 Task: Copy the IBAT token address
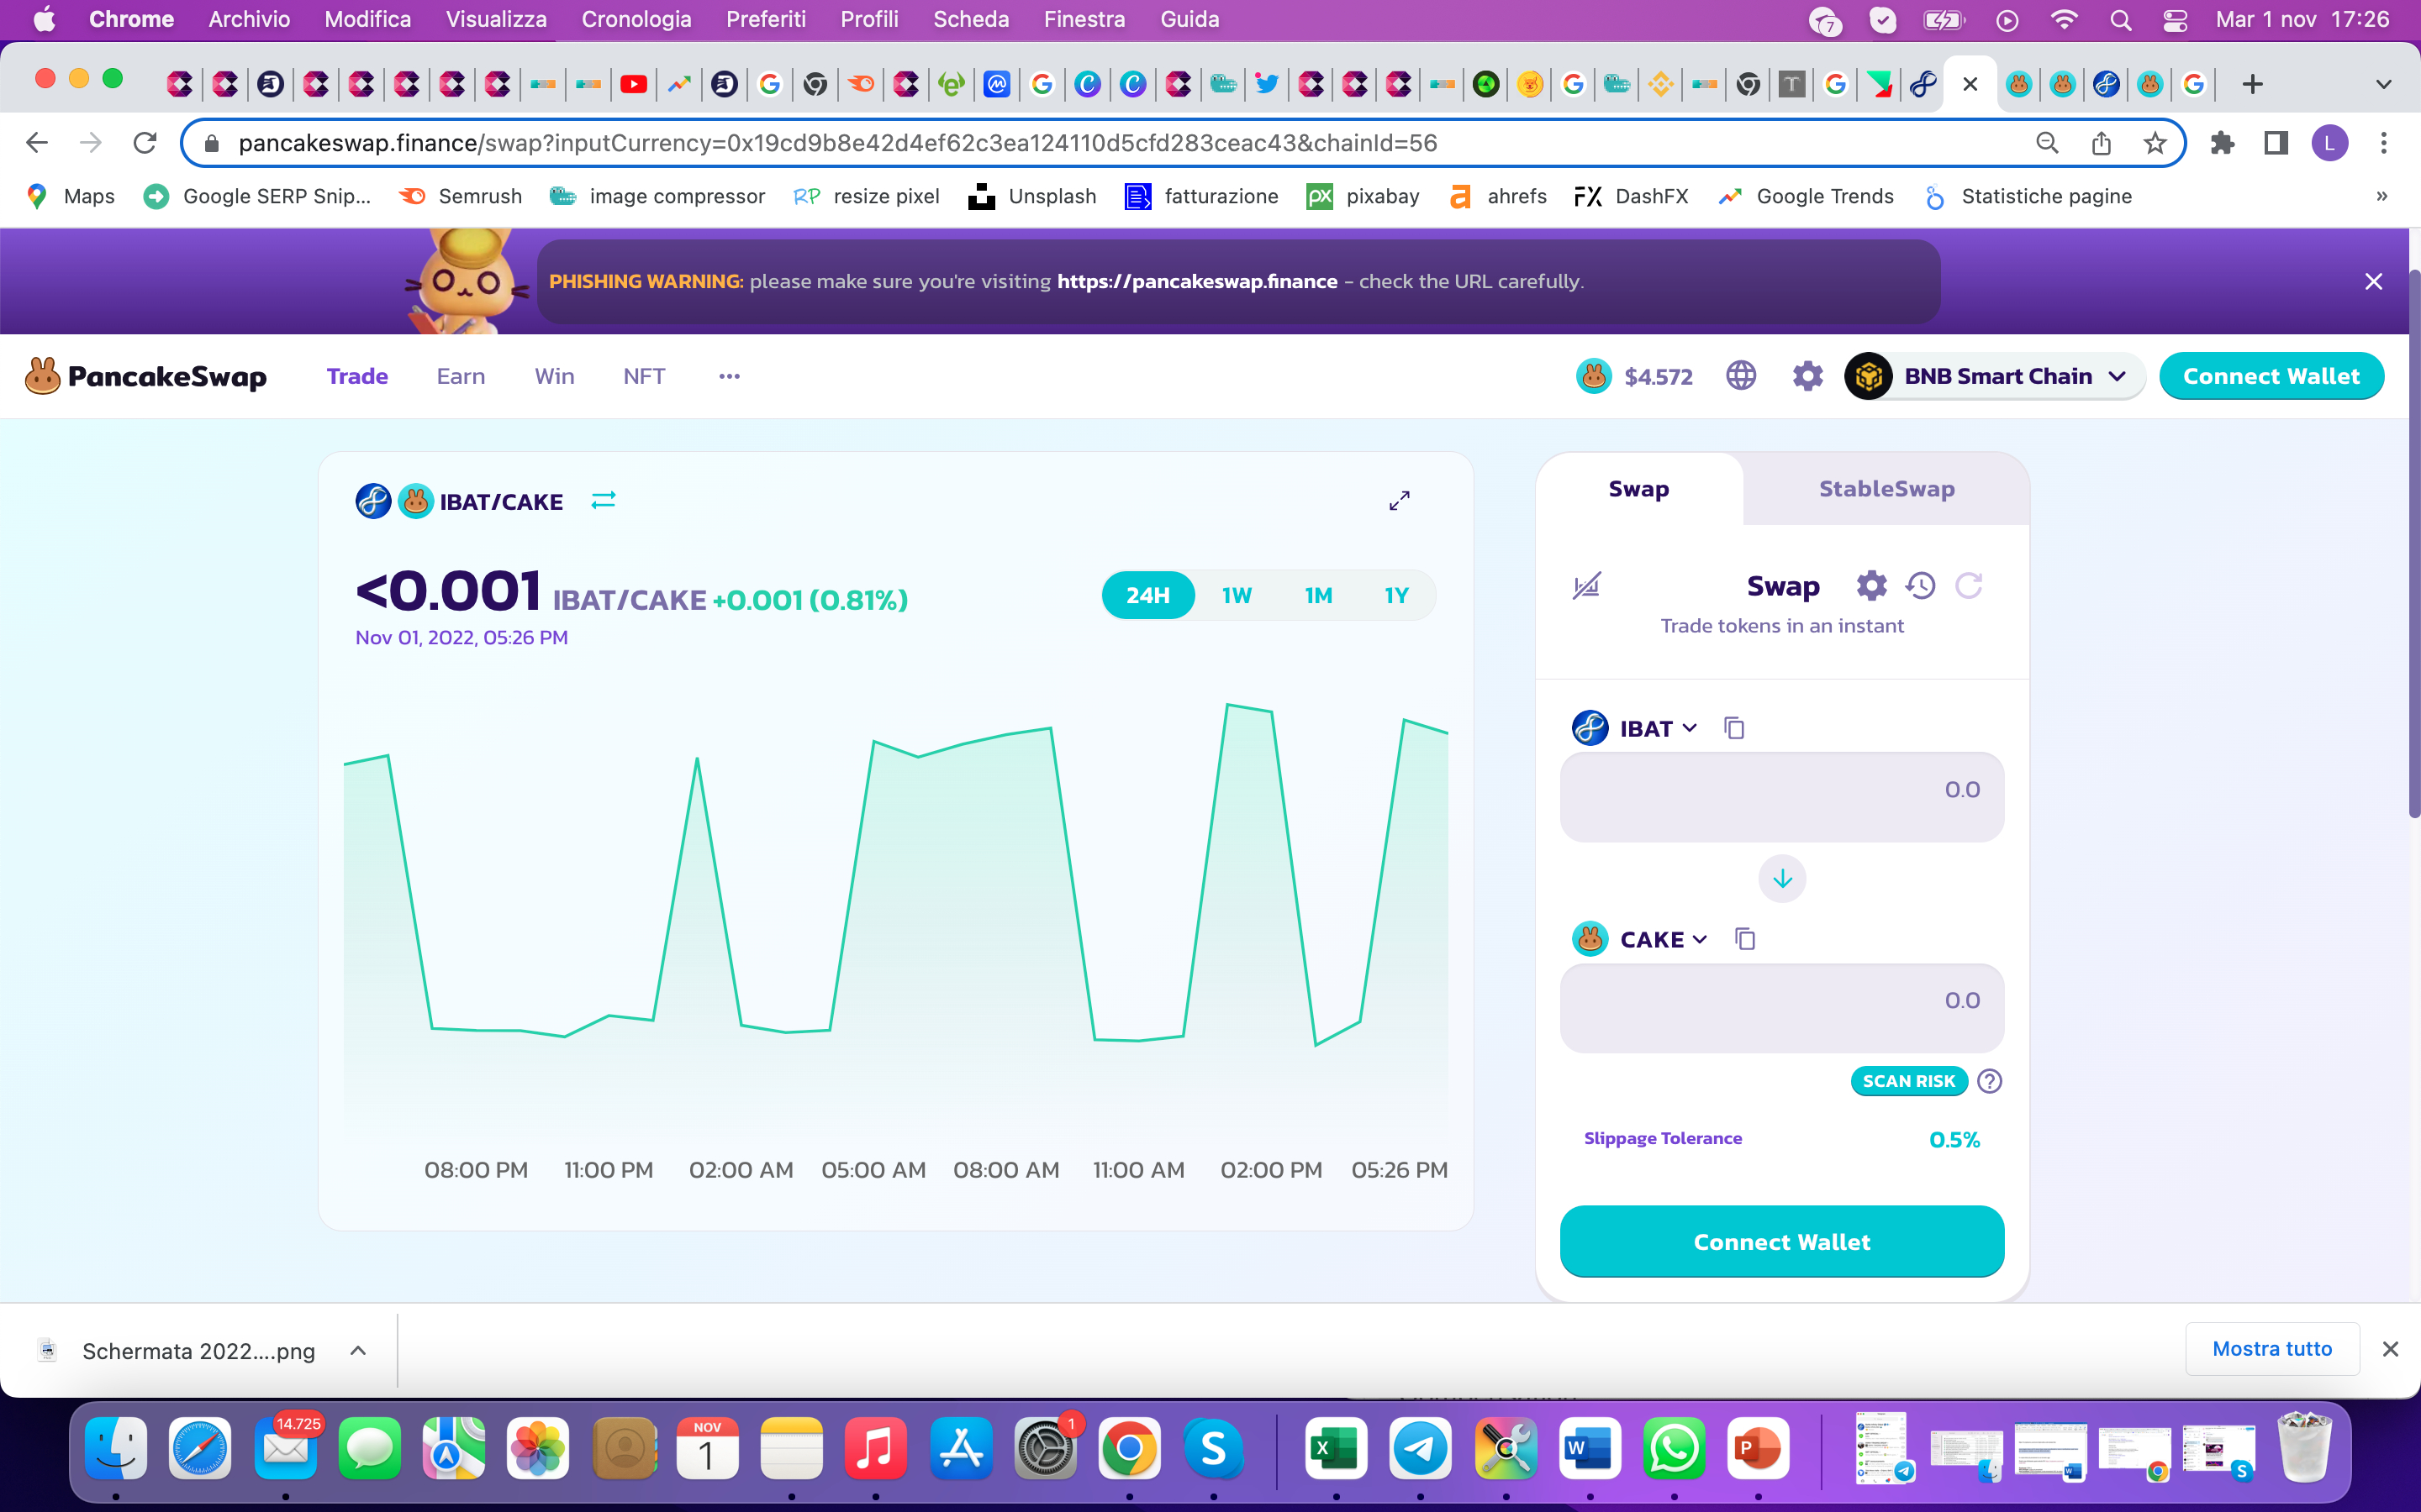(1733, 728)
